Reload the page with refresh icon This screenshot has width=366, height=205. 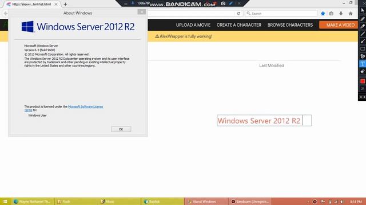tap(238, 14)
